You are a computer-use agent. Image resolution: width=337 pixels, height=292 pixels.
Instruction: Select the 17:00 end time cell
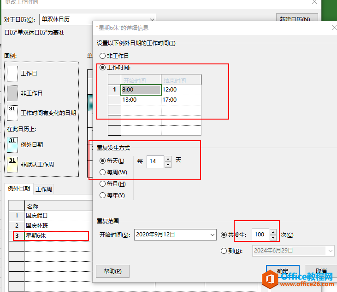pos(181,100)
